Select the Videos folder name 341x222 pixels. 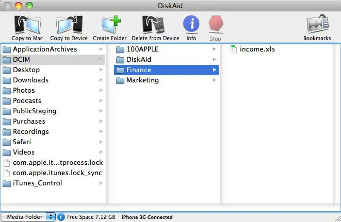point(24,152)
